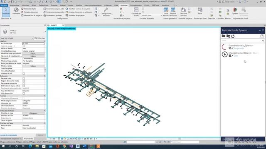Collapse the Gráficos properties section
Screen dimensions: 266x149
(x=45, y=41)
